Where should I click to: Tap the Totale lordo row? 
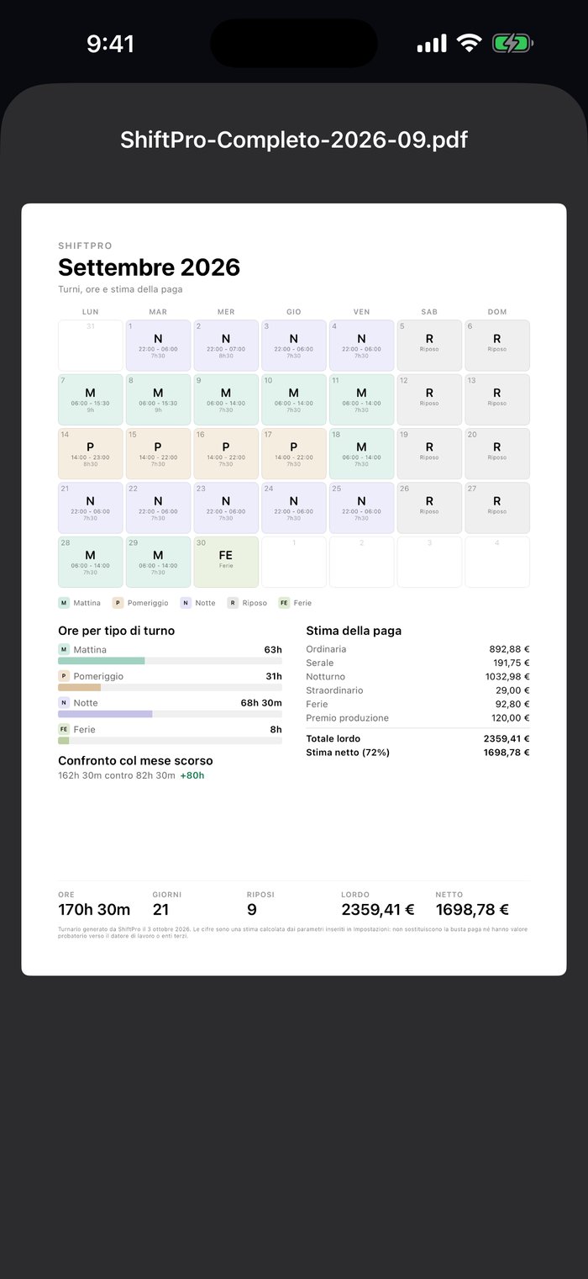click(x=417, y=739)
